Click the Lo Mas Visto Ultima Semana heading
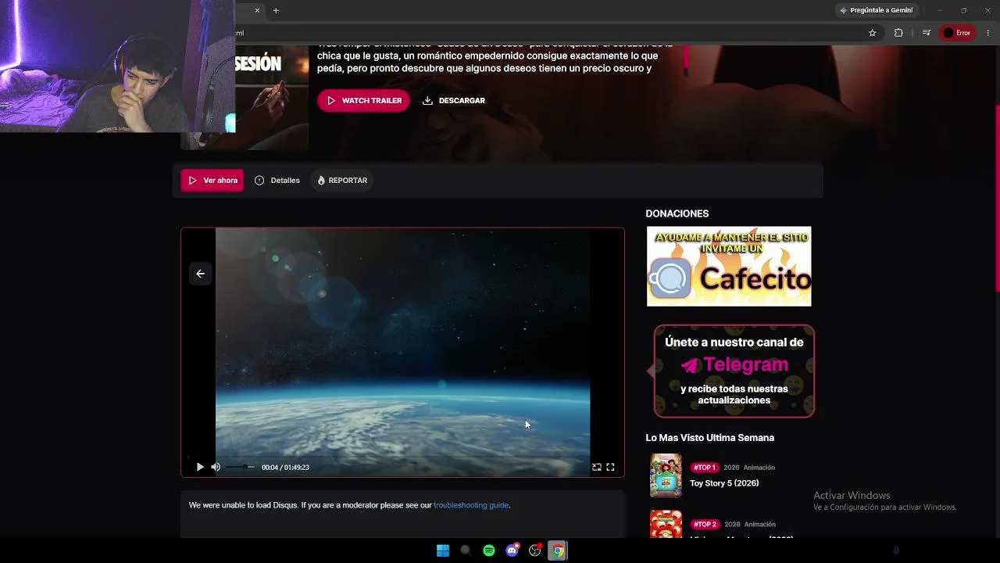 click(710, 438)
